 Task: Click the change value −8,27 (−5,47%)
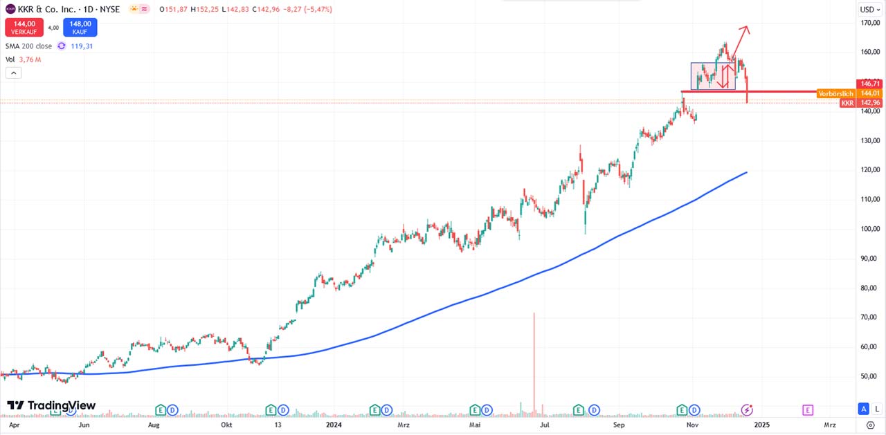pyautogui.click(x=307, y=9)
